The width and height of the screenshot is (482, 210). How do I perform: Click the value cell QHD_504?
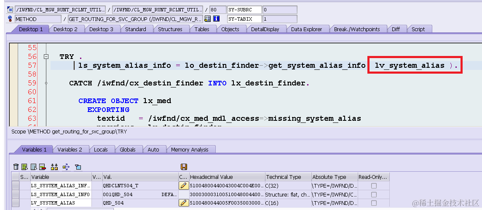(140, 203)
